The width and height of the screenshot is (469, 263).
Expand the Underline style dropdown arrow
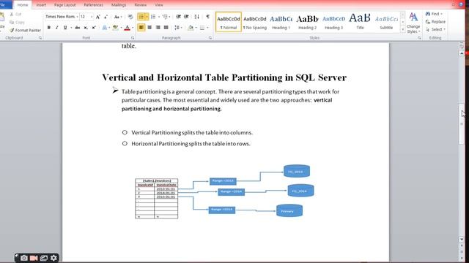coord(71,28)
